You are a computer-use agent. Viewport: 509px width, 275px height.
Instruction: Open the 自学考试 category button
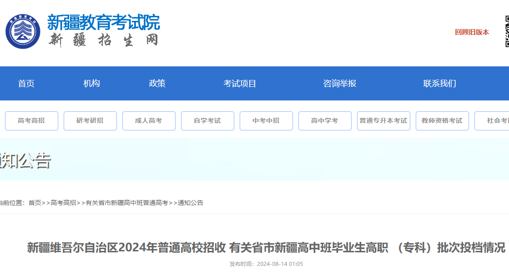(x=207, y=121)
